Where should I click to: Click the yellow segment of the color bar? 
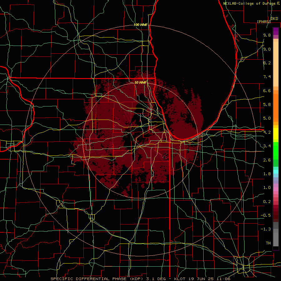coord(276,134)
